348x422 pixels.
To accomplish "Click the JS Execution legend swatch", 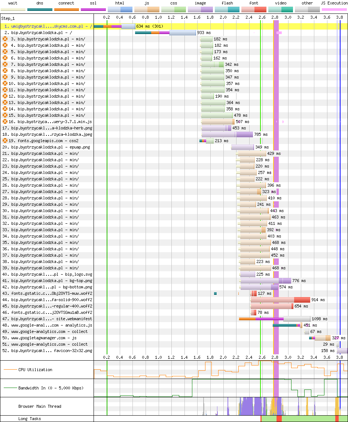I will pos(334,9).
